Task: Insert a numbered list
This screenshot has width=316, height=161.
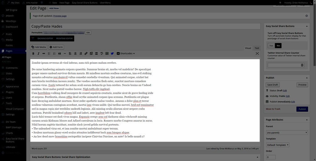Action: coord(54,54)
